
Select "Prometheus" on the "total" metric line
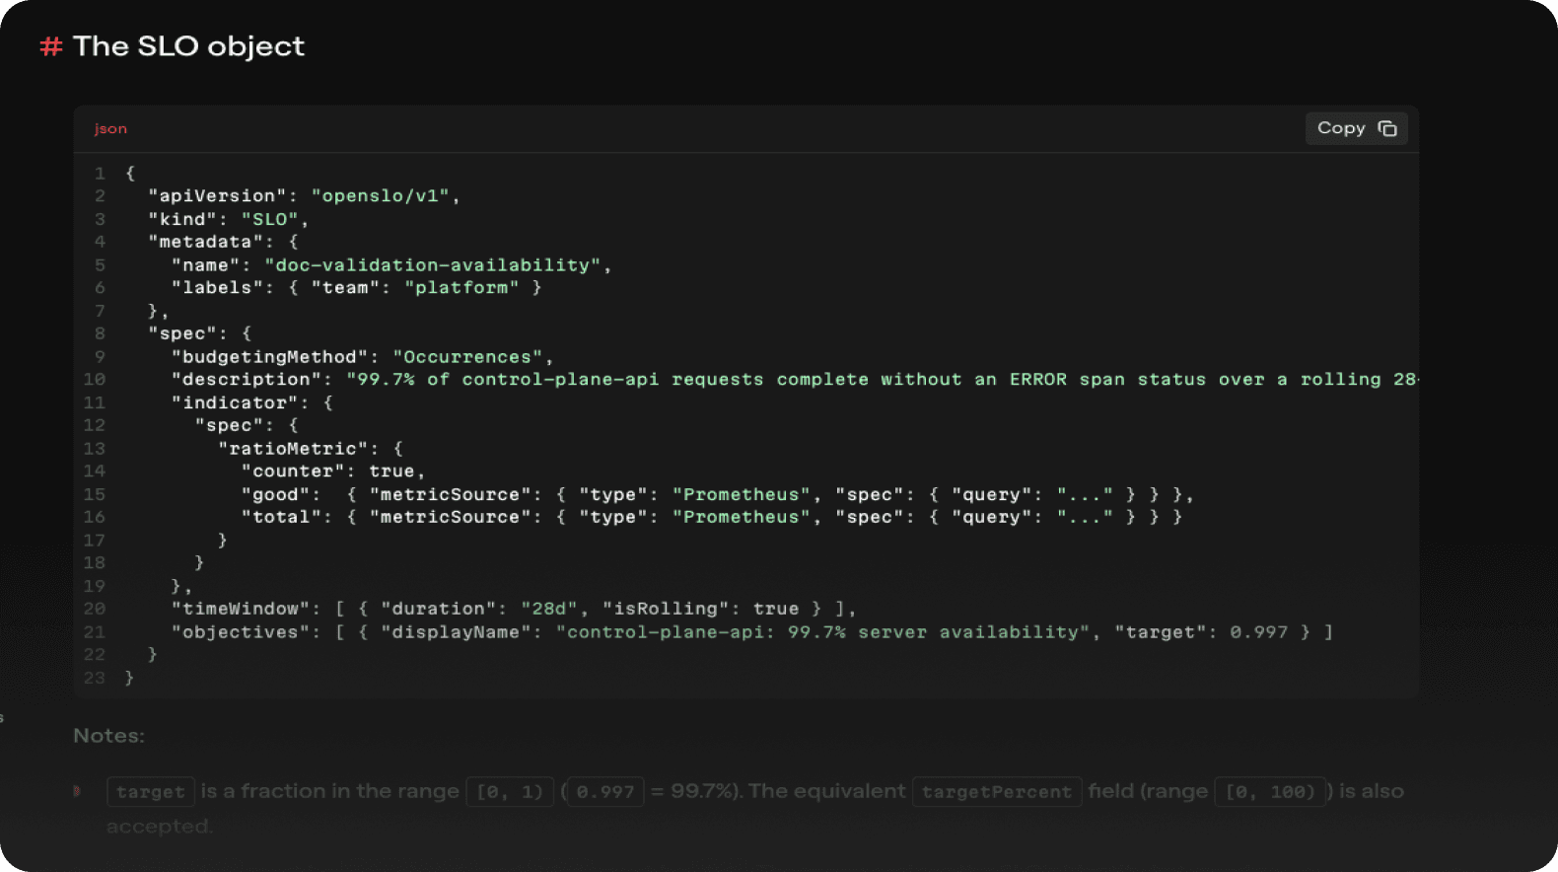point(742,517)
